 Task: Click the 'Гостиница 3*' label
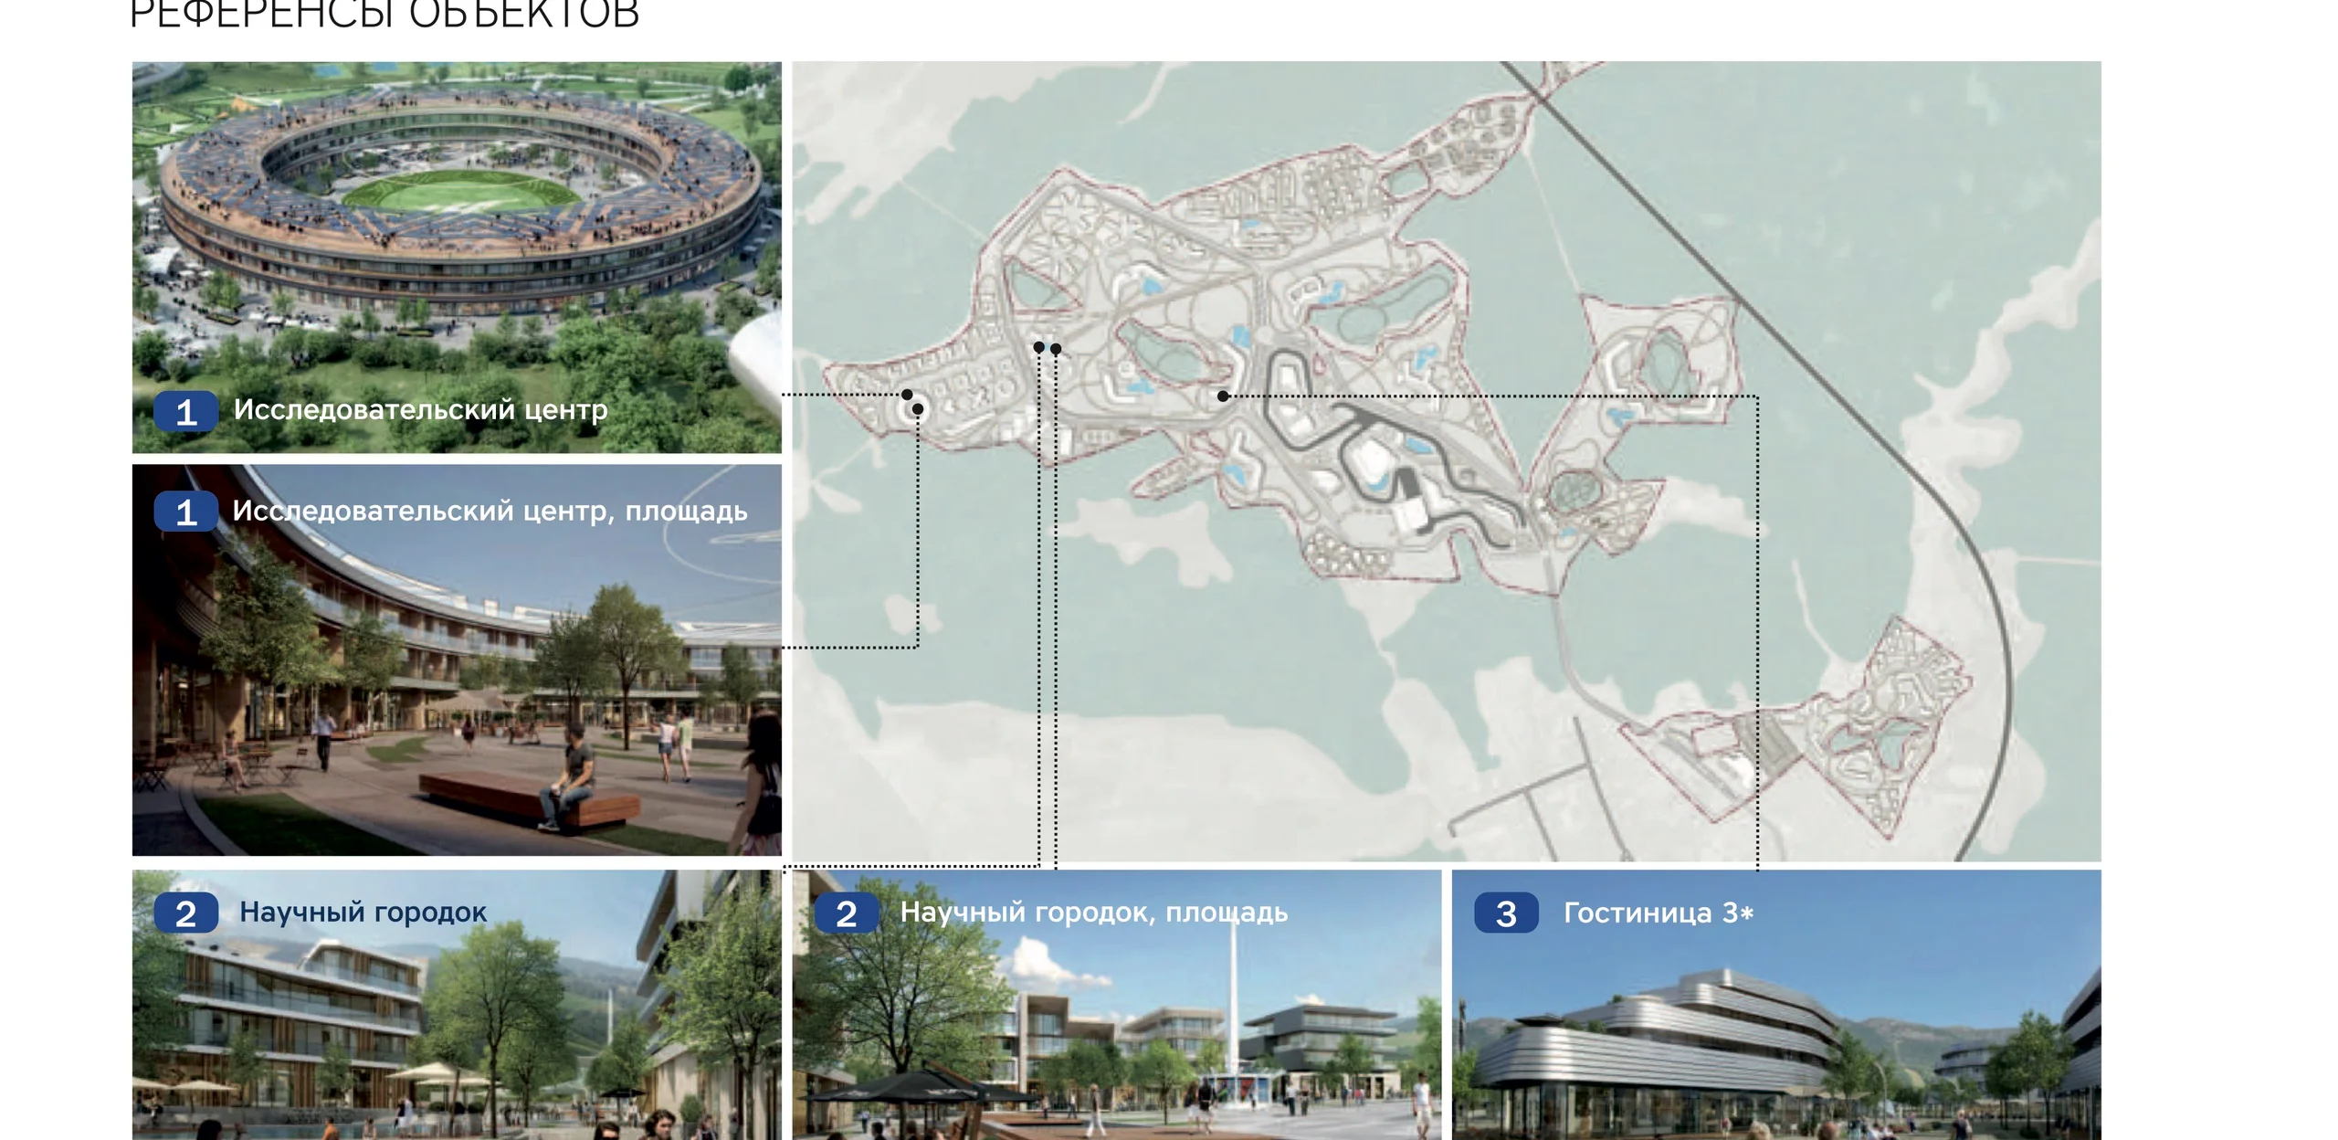pyautogui.click(x=1658, y=913)
